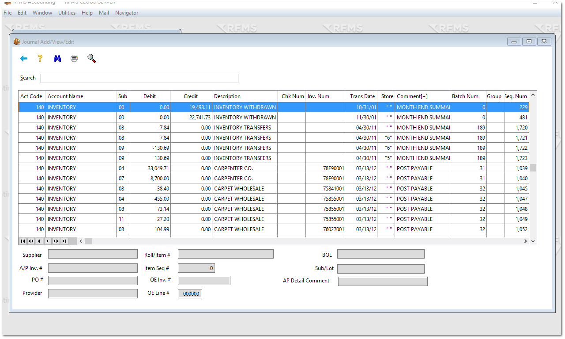
Task: Open the Window menu
Action: point(42,13)
